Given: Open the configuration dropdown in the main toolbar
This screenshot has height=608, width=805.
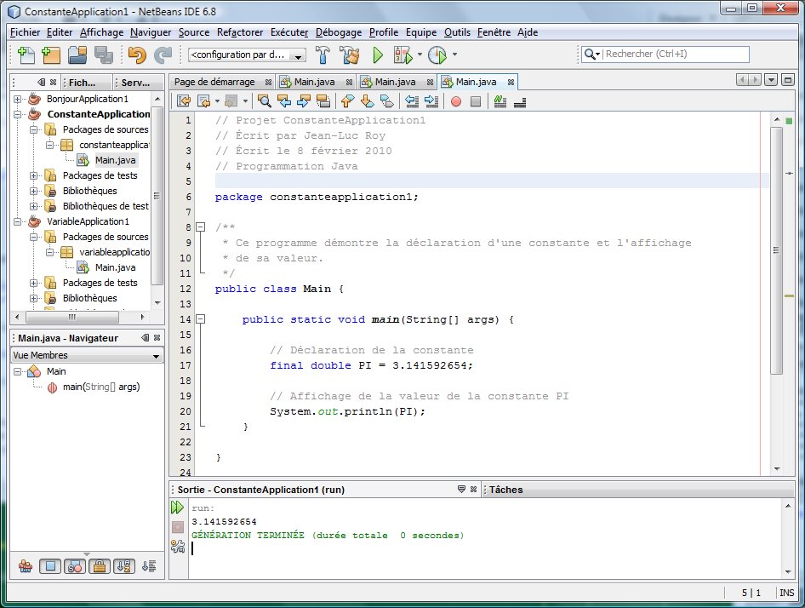Looking at the screenshot, I should click(247, 54).
